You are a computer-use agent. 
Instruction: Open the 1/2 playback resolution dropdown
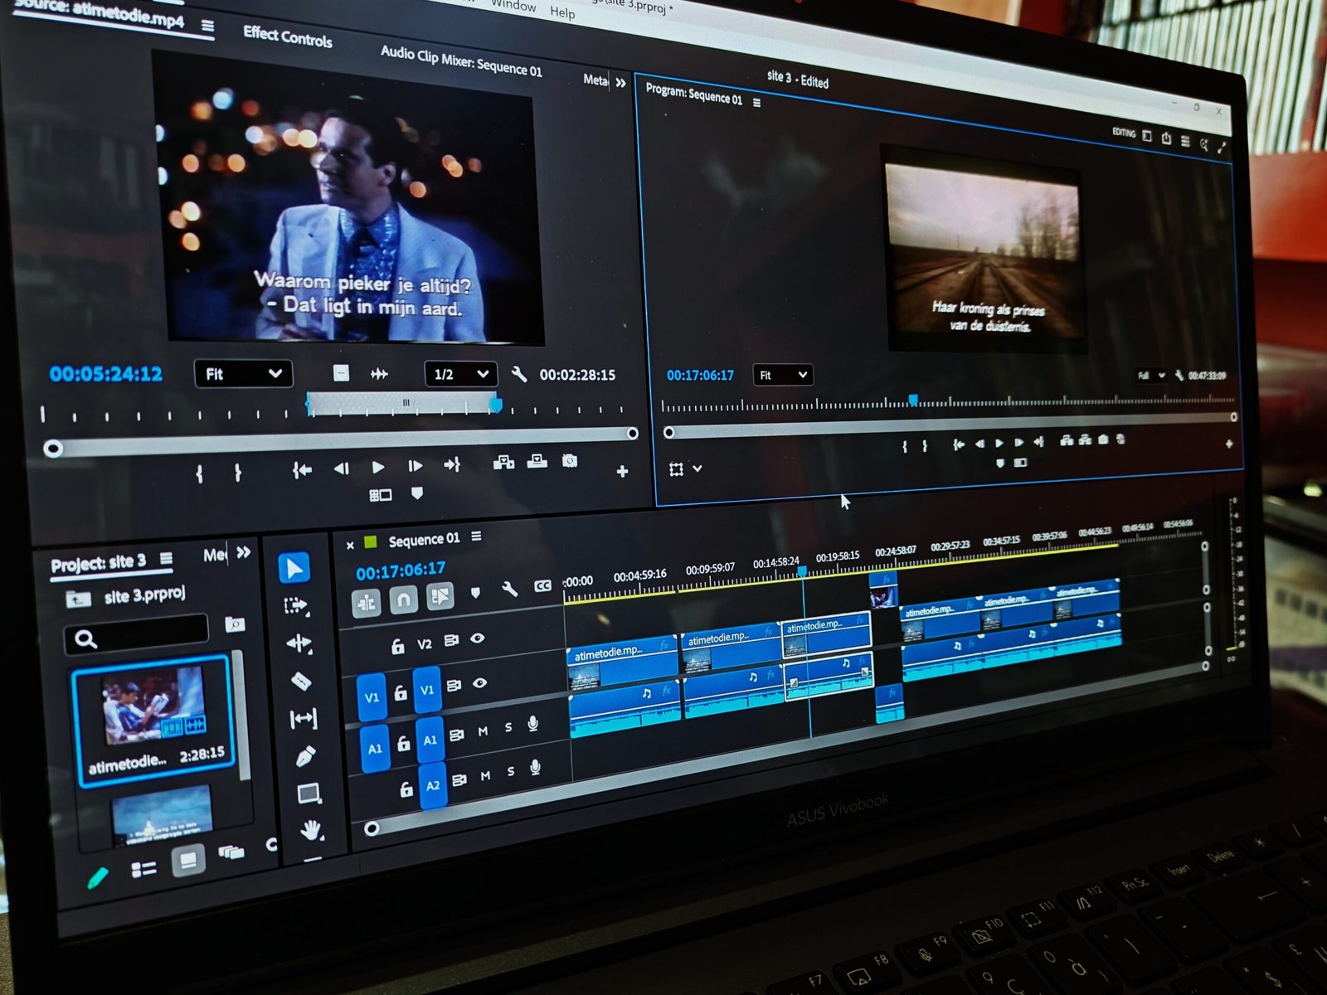[460, 375]
